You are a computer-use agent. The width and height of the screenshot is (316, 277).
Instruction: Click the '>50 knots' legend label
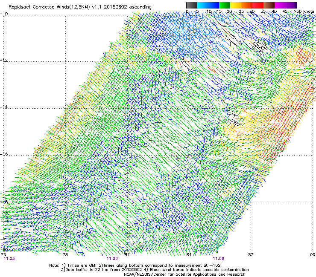[x=304, y=12]
